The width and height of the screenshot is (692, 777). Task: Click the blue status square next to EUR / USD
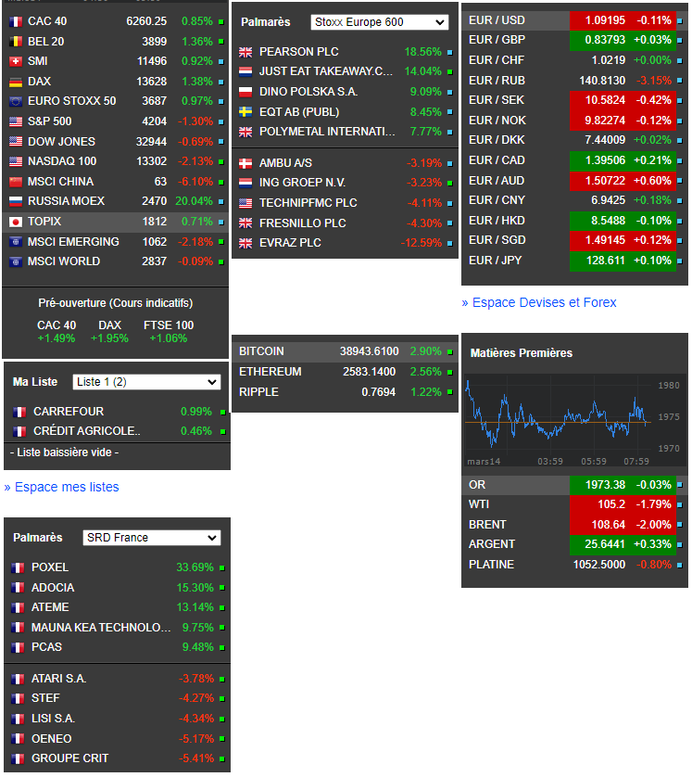(680, 21)
